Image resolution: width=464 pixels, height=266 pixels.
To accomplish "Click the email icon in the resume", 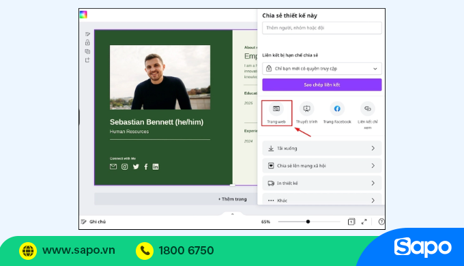I will 113,167.
